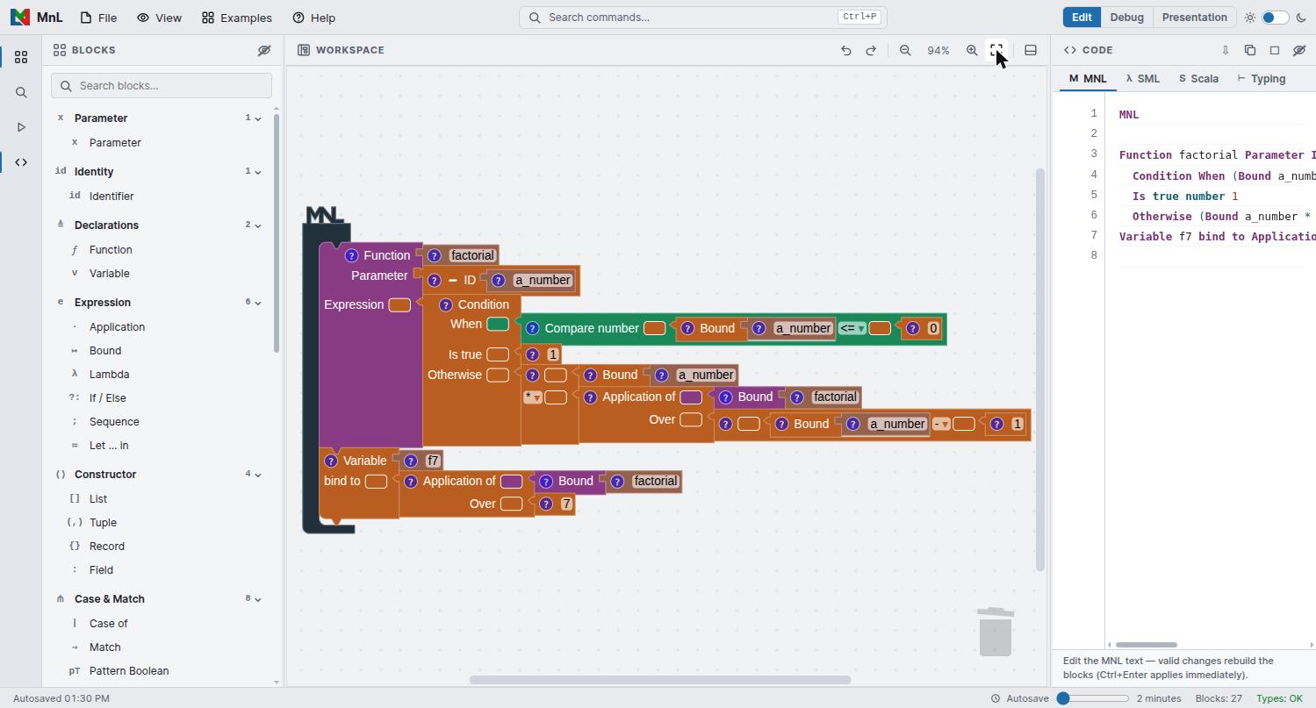The width and height of the screenshot is (1316, 708).
Task: Switch to the Scala code tab
Action: click(x=1198, y=79)
